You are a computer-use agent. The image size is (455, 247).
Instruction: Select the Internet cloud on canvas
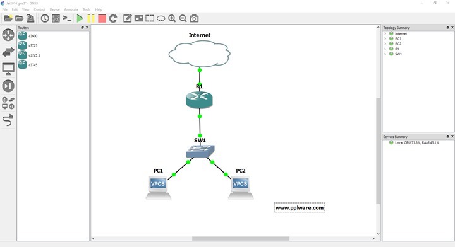200,54
